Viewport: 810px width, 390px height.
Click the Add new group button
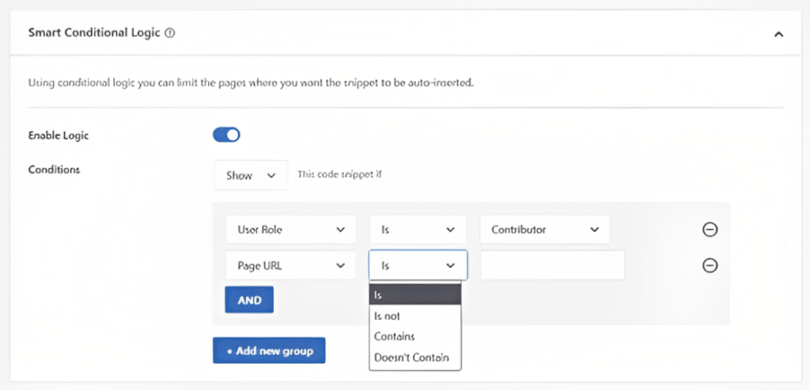pyautogui.click(x=269, y=350)
